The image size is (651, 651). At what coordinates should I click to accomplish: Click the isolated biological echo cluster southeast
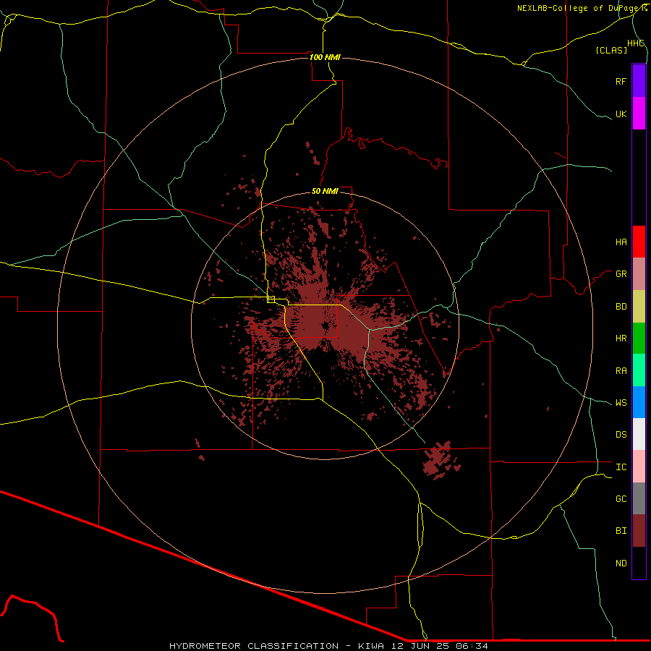point(441,460)
